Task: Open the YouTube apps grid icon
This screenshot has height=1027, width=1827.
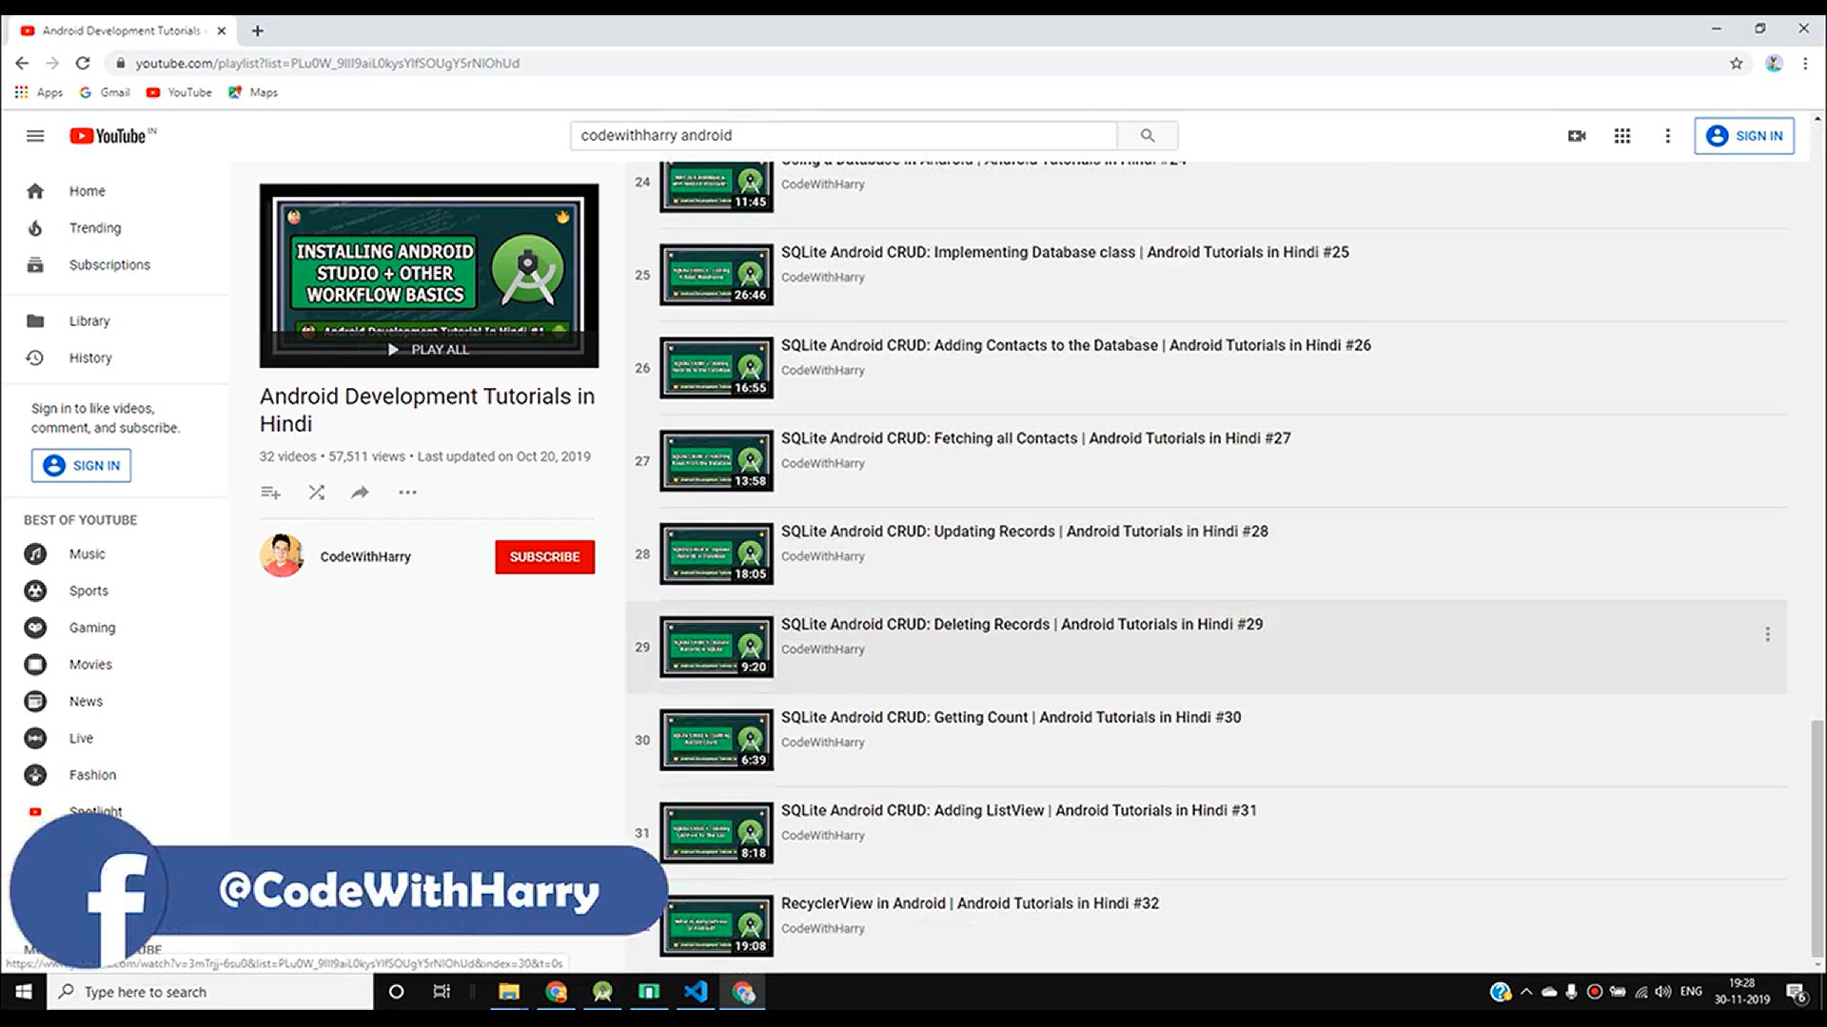Action: [1622, 136]
